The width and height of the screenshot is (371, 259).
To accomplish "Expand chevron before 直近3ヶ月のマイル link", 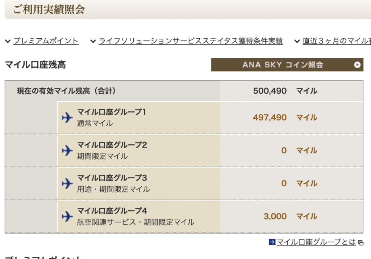I will [297, 41].
